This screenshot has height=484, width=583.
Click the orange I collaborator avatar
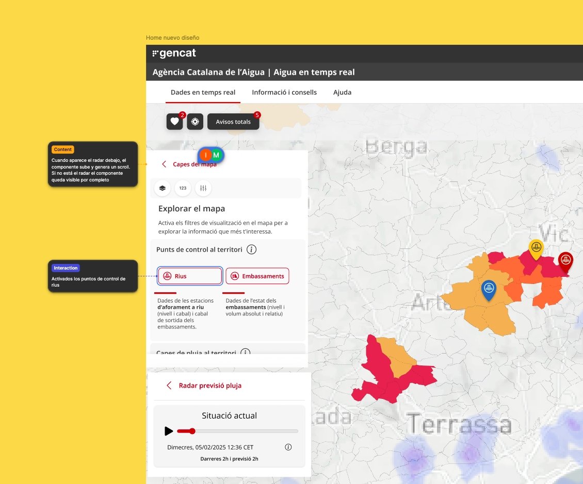point(205,155)
